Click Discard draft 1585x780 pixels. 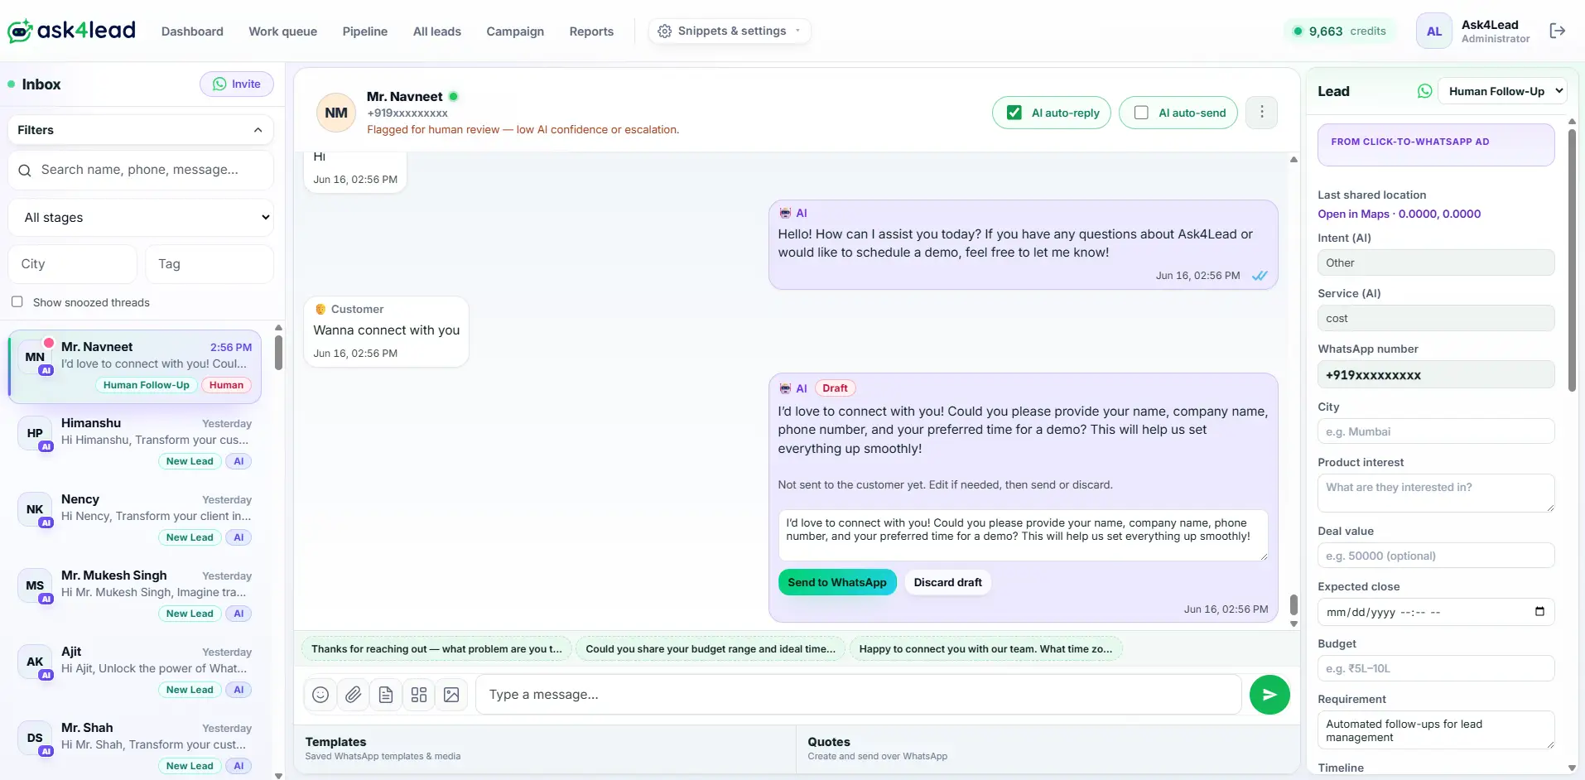tap(947, 582)
